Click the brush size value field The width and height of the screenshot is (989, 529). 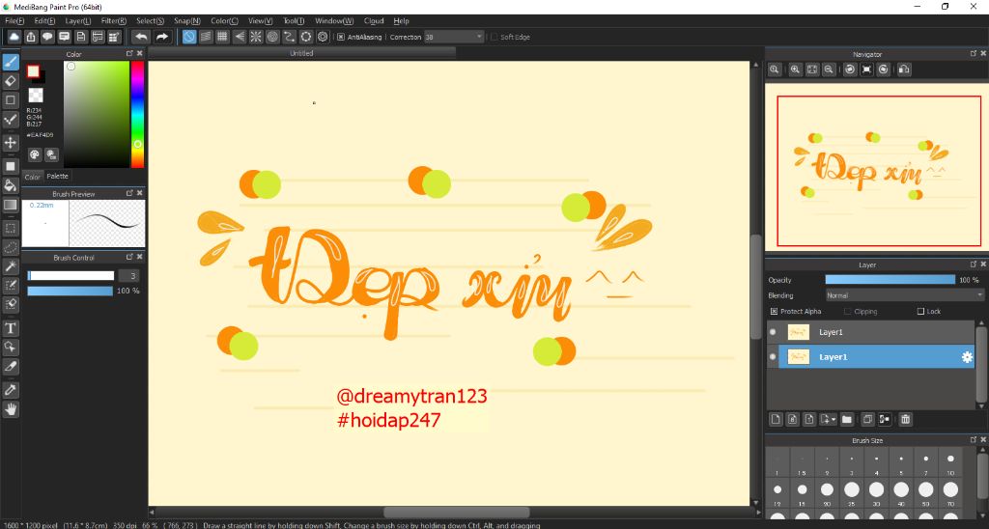point(129,275)
